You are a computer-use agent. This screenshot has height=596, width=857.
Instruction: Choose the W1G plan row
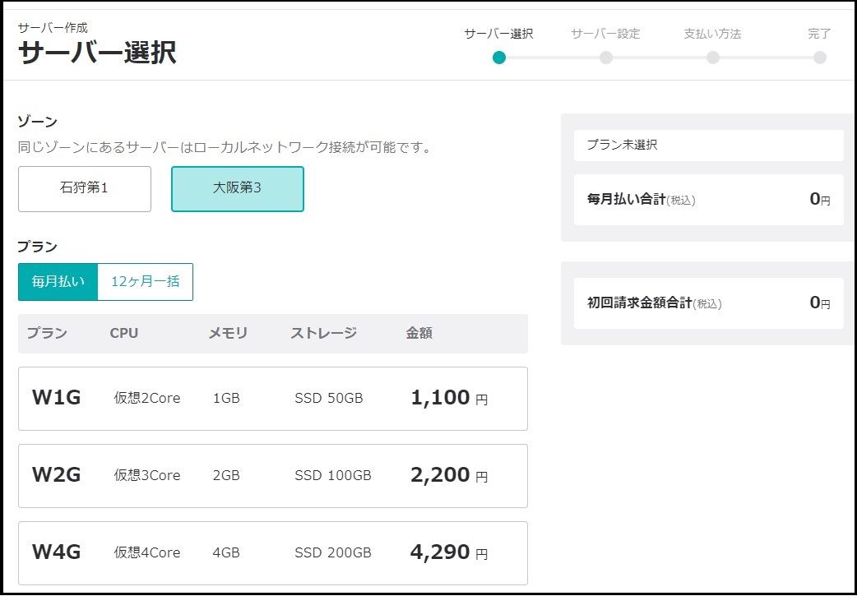pyautogui.click(x=273, y=399)
